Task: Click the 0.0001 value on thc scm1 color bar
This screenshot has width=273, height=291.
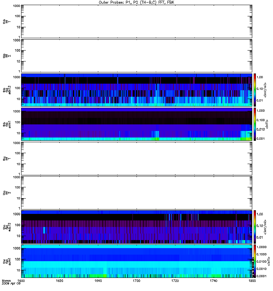Action: [x=261, y=276]
